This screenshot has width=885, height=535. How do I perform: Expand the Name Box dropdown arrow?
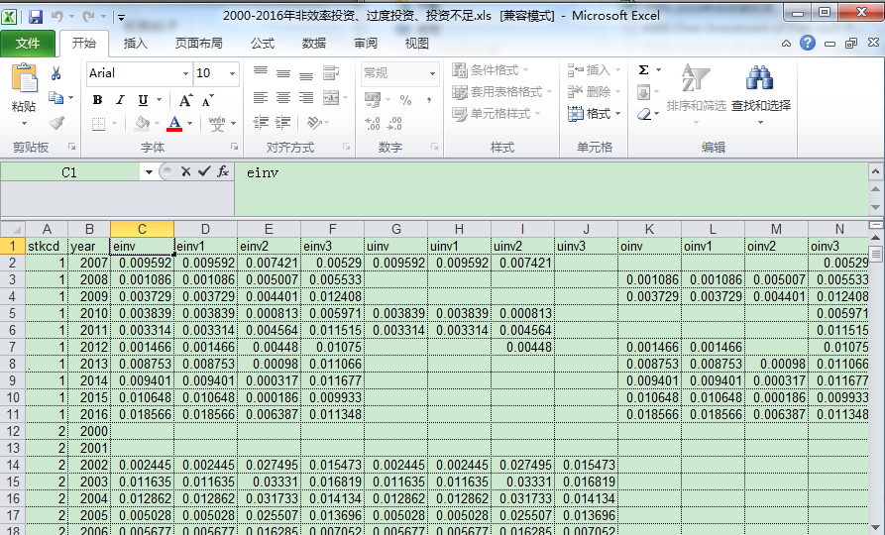[x=148, y=171]
